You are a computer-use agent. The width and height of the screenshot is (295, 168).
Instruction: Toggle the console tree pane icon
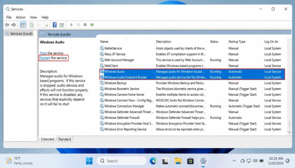(23, 25)
